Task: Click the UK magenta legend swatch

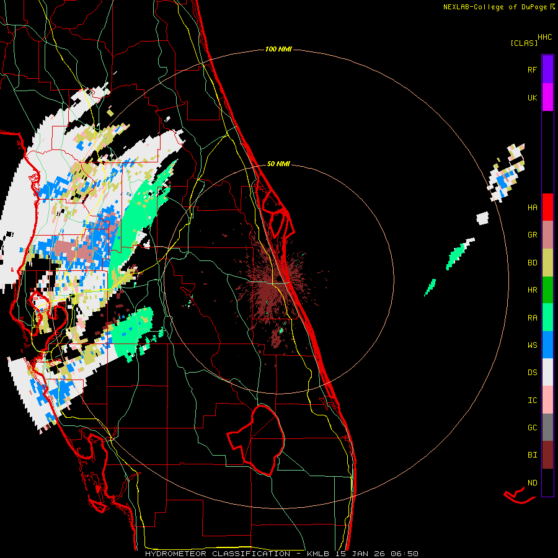Action: tap(547, 97)
